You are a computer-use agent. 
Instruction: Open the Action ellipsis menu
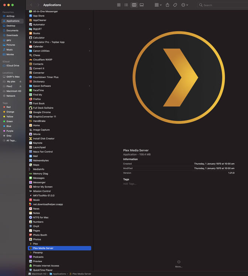click(x=184, y=5)
